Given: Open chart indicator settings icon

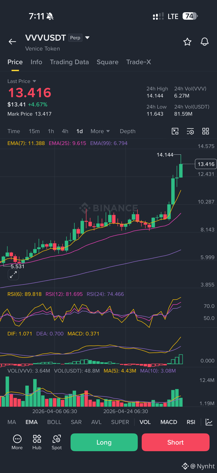Looking at the screenshot, I should pos(190,131).
